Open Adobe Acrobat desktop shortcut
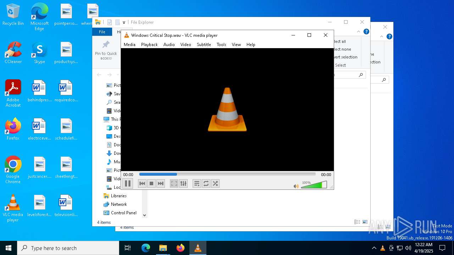The height and width of the screenshot is (255, 454). pos(13,93)
